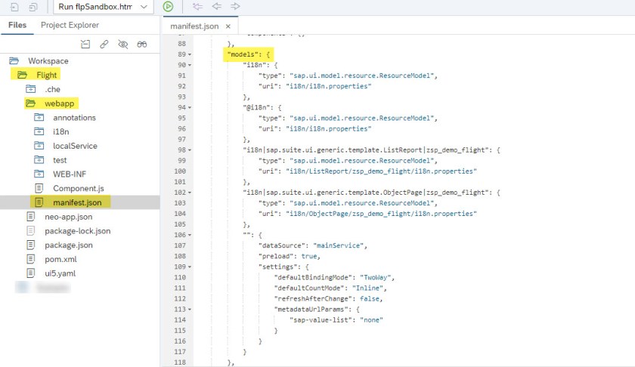Navigate back with the left arrow icon
The width and height of the screenshot is (635, 367).
(217, 7)
